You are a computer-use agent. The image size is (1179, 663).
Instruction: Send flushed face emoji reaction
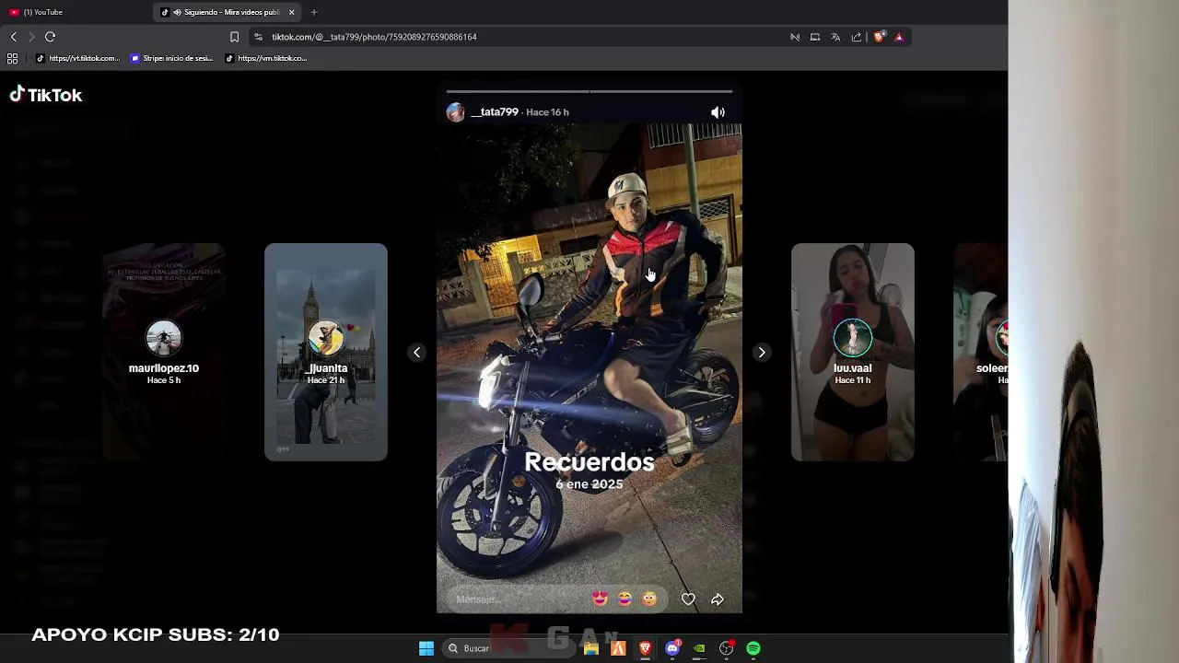649,599
